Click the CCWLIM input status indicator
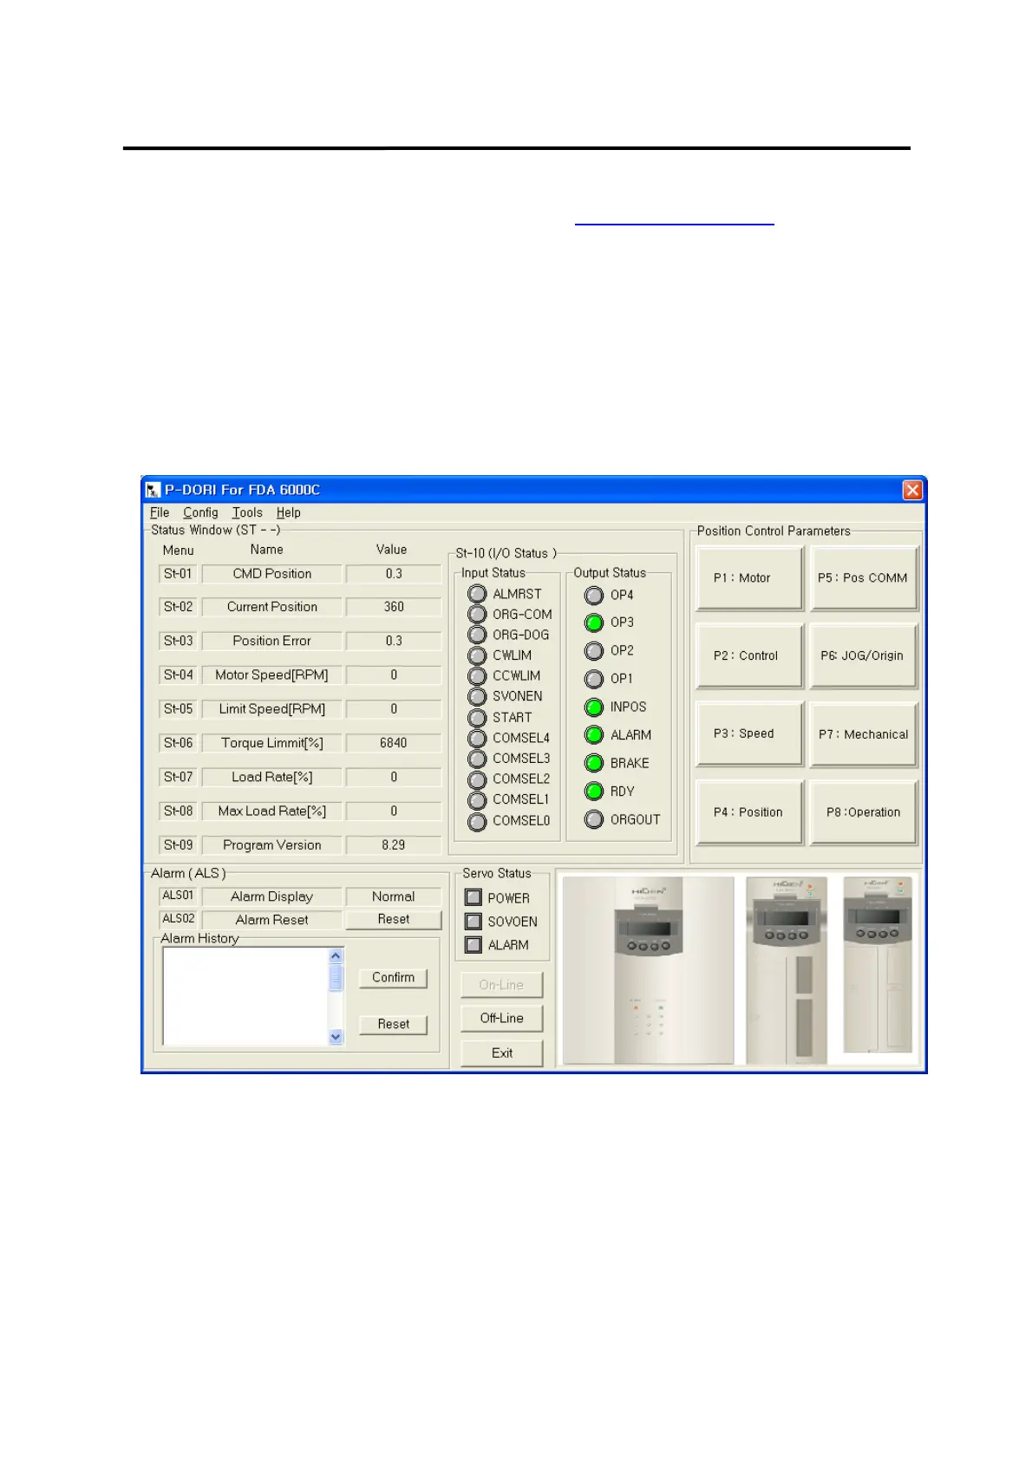 coord(477,675)
